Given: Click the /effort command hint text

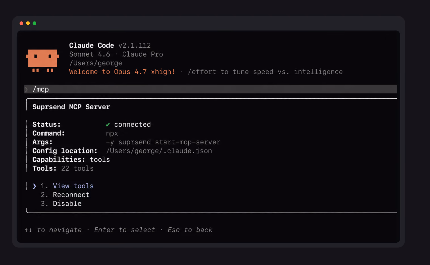Looking at the screenshot, I should point(265,72).
